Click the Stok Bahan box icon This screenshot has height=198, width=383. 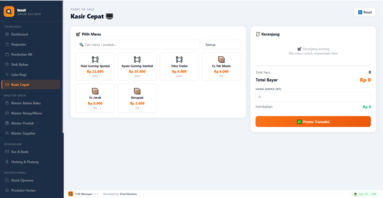[7, 64]
